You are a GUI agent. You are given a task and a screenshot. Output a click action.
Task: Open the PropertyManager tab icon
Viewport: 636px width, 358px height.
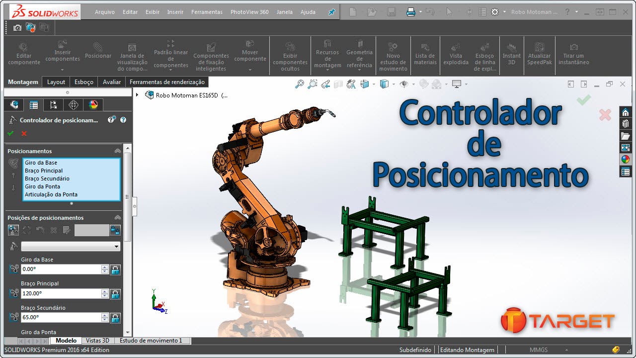pos(34,104)
